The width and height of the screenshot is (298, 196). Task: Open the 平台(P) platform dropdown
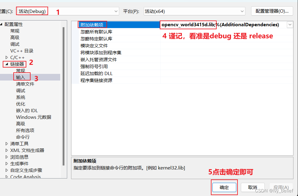tap(194, 11)
